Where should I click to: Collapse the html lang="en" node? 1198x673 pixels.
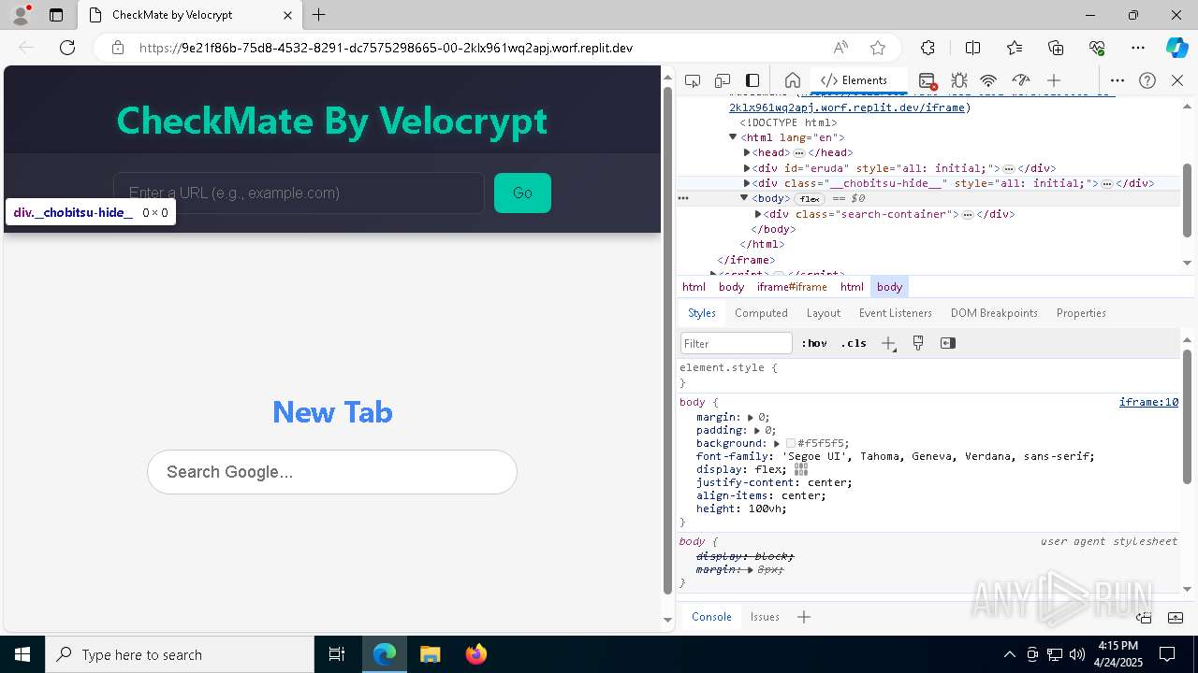tap(733, 137)
